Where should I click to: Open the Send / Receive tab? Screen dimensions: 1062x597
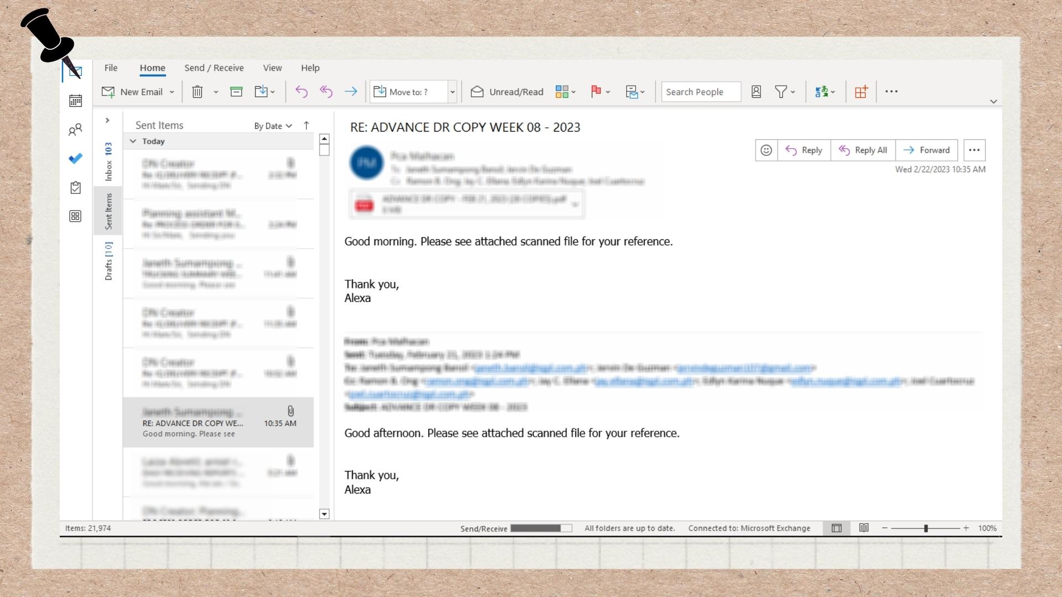(214, 68)
